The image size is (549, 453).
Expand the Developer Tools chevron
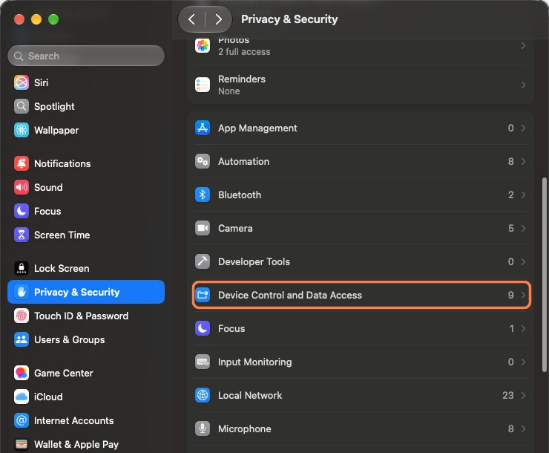coord(523,261)
